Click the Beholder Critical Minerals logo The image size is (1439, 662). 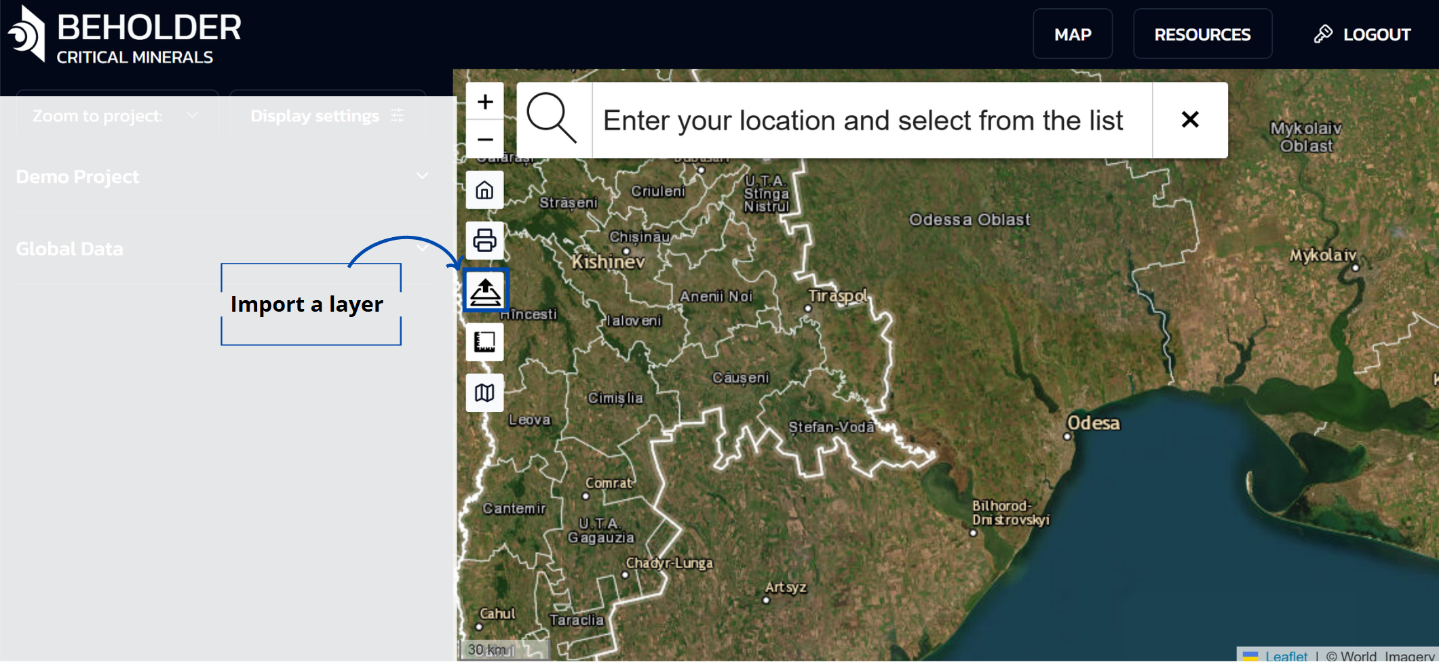126,35
